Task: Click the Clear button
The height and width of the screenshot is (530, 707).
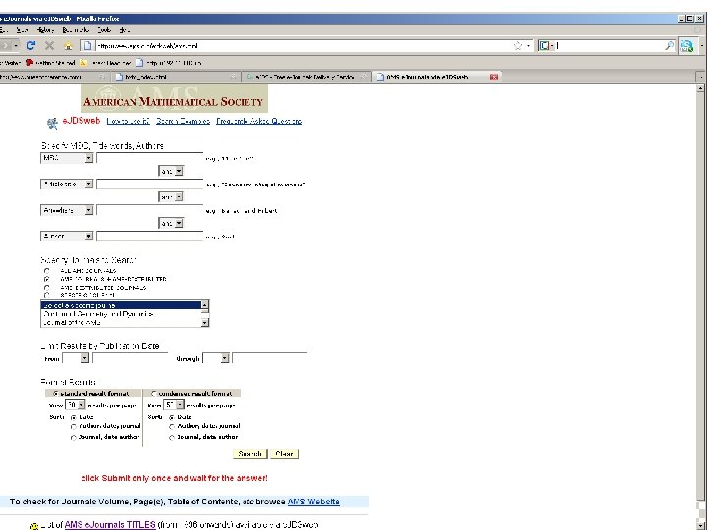Action: pyautogui.click(x=284, y=453)
